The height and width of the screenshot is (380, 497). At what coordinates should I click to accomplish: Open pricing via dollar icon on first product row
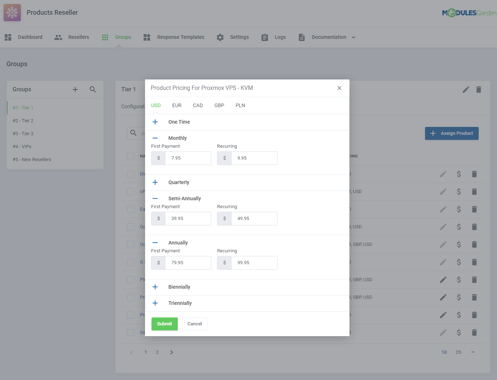pos(459,174)
